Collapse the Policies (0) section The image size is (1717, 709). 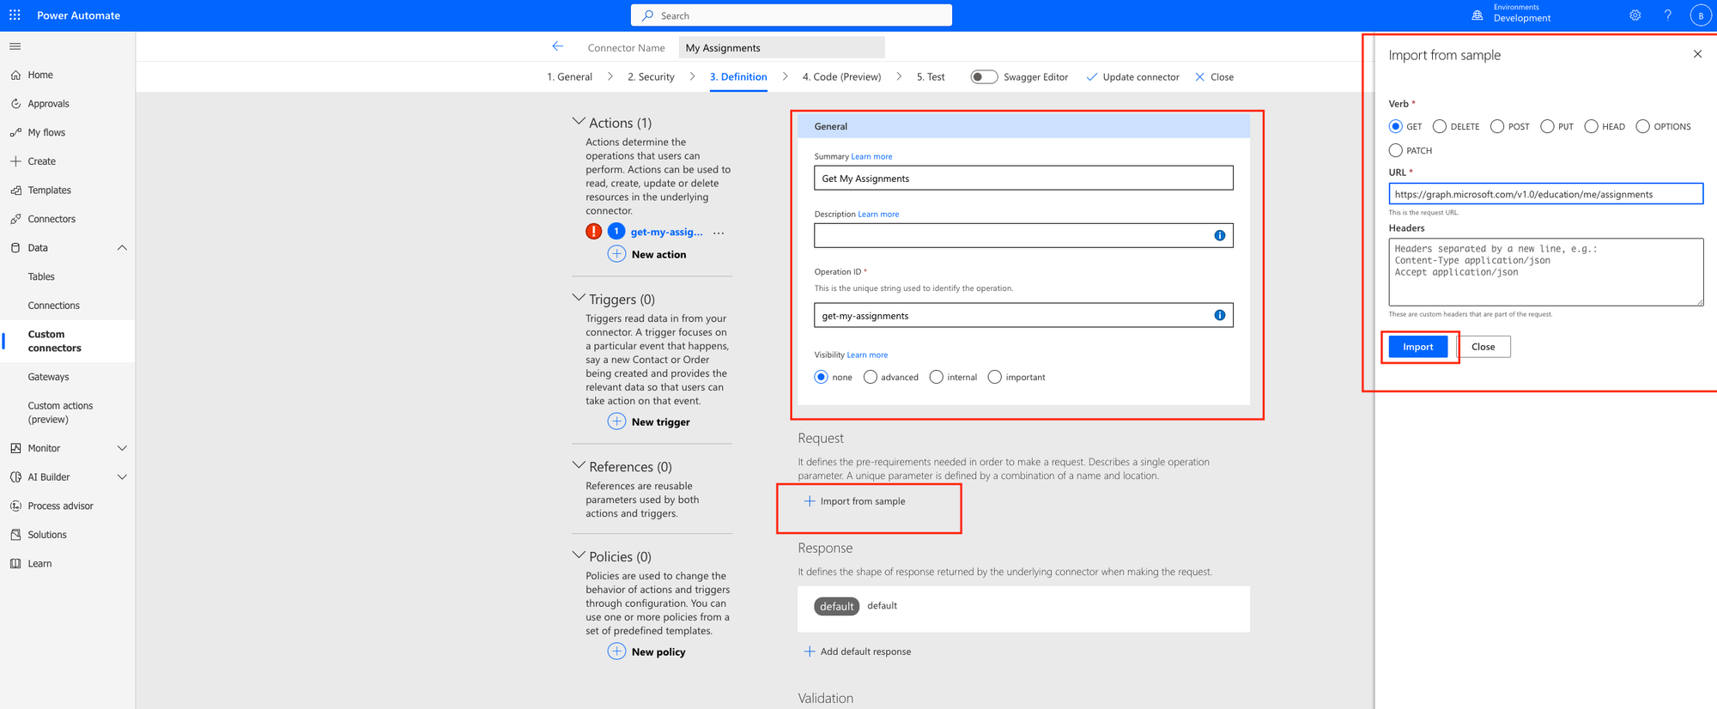pos(579,555)
